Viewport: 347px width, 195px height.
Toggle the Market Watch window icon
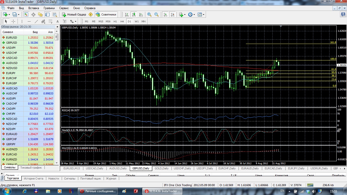click(x=26, y=14)
